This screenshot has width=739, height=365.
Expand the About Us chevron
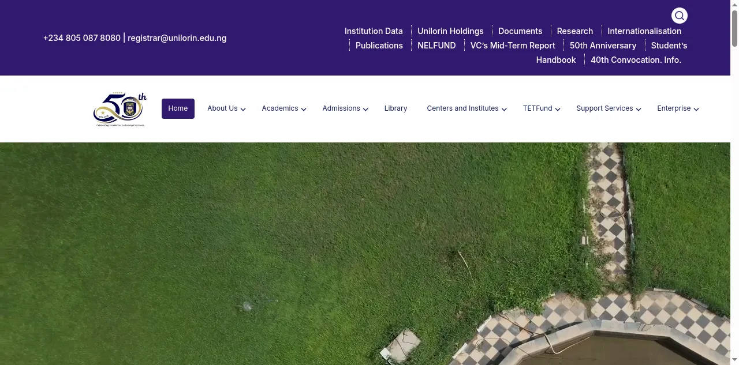point(243,109)
